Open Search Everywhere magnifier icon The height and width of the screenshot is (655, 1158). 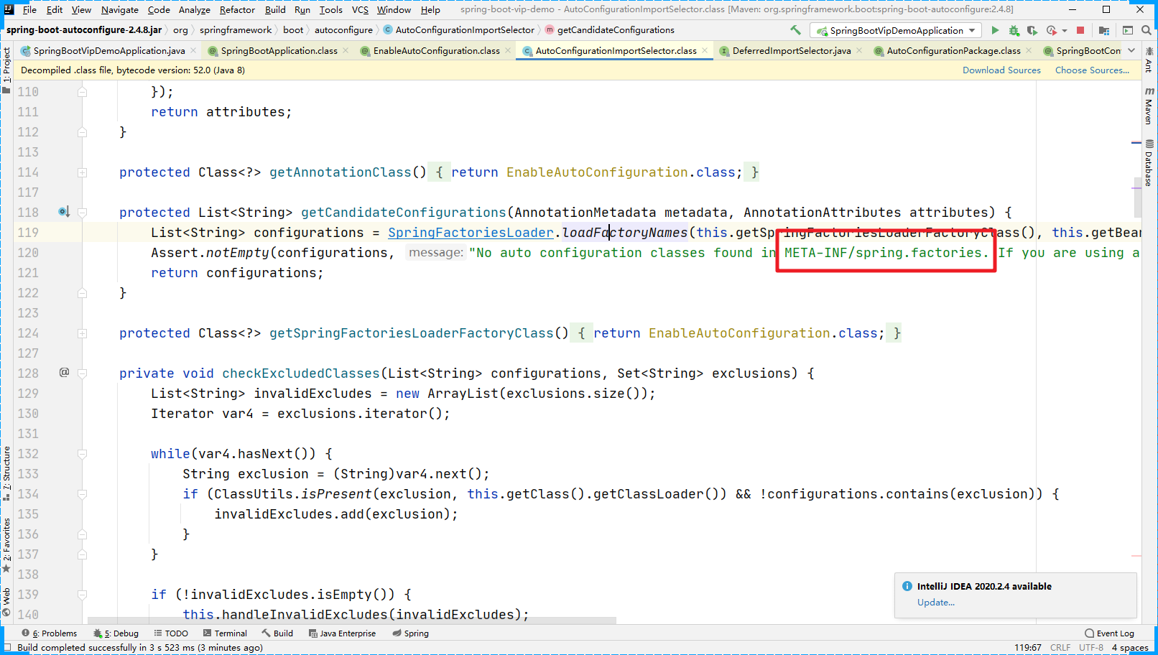(x=1147, y=30)
